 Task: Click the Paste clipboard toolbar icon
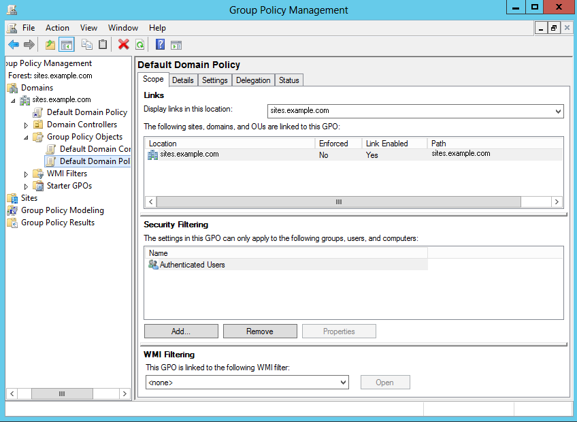click(x=103, y=44)
